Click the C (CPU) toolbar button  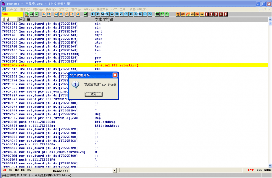coord(120,14)
